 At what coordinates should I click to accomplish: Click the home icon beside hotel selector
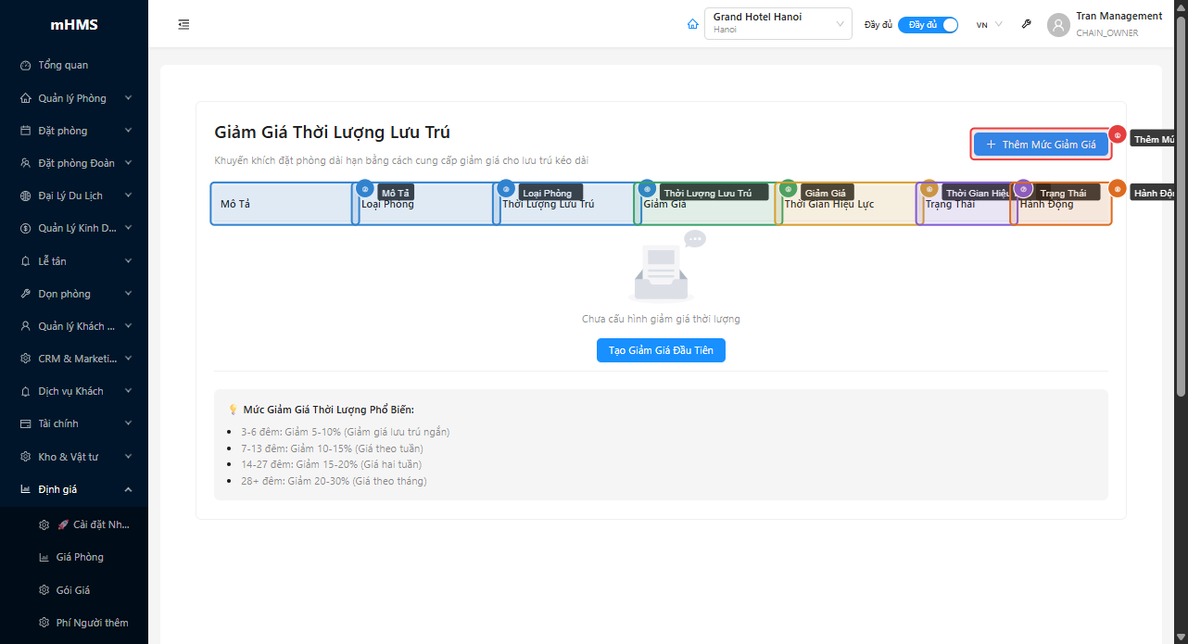(692, 24)
